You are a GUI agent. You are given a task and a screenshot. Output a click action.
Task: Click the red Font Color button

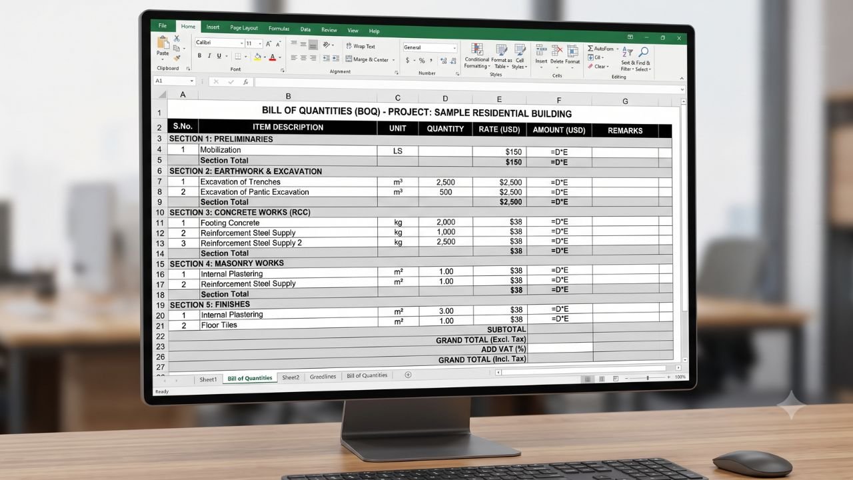point(272,57)
